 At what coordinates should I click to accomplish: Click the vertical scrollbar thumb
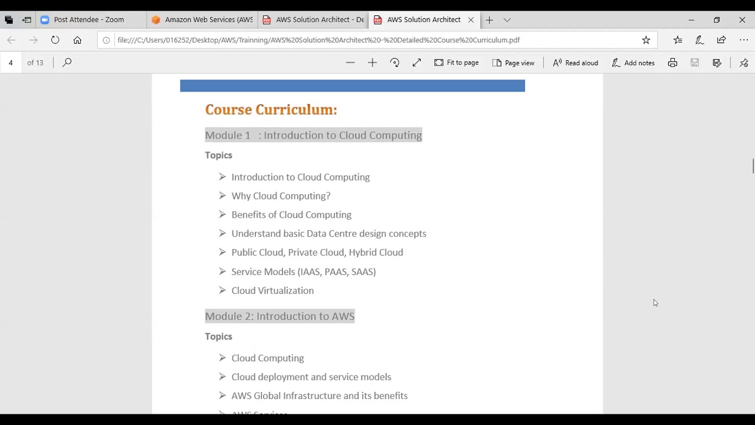click(753, 166)
